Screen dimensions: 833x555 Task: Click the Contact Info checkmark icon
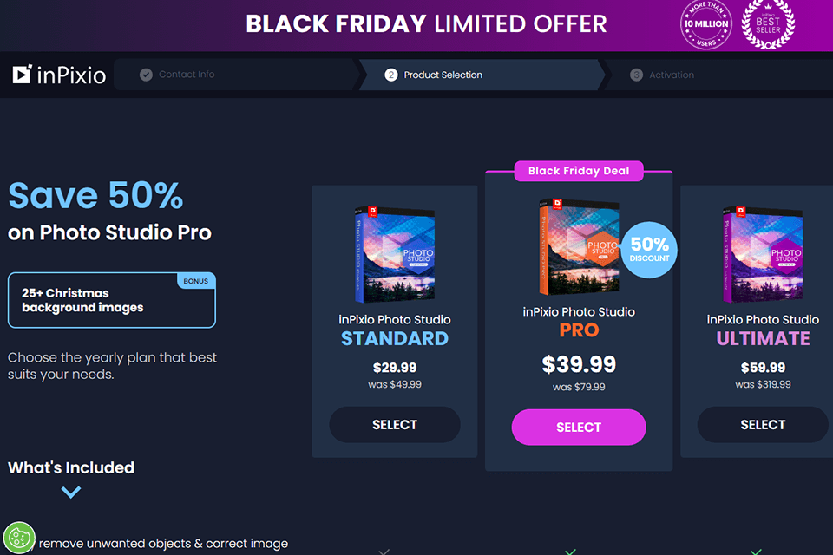tap(146, 75)
